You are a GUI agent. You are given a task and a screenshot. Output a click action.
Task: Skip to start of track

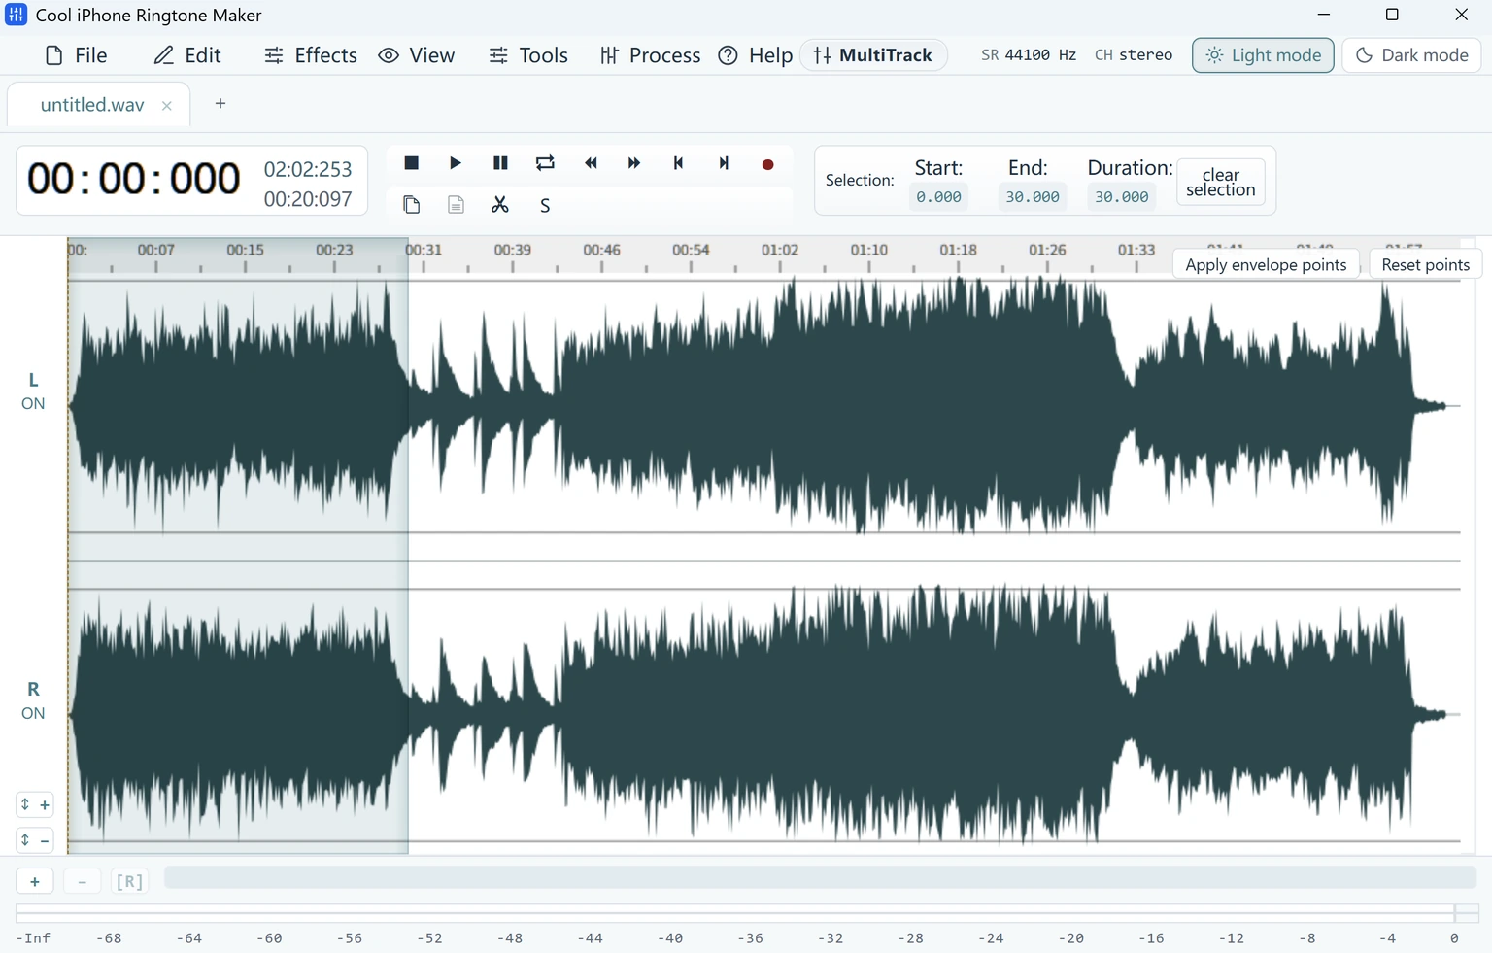[679, 163]
